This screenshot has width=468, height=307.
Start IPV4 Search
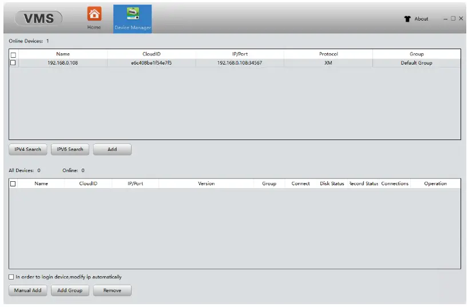(28, 149)
